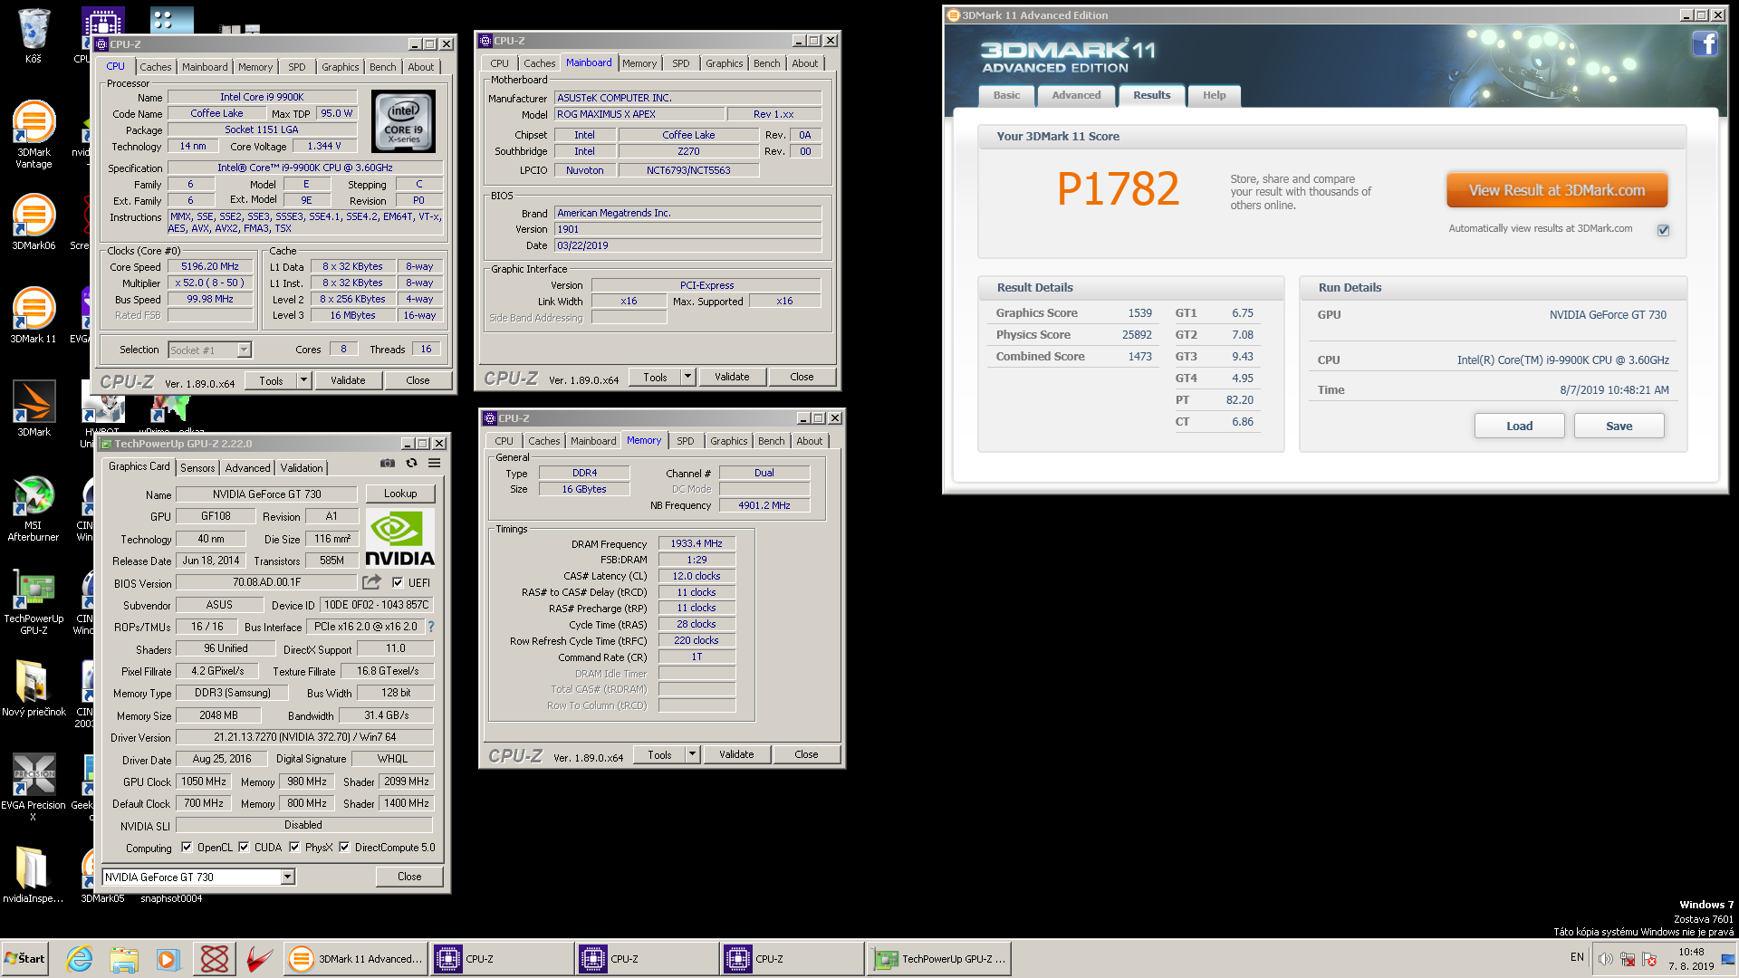This screenshot has width=1739, height=978.
Task: Click the DRAM Frequency value 1933.4 MHz
Action: (697, 543)
